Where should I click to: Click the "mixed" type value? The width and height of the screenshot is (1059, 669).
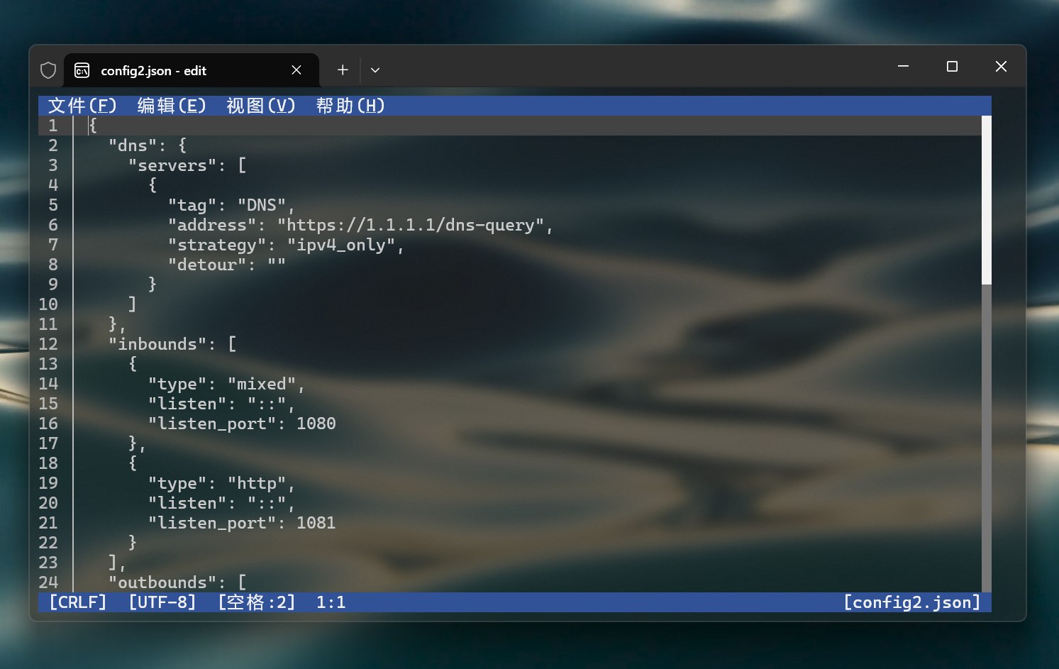click(262, 384)
